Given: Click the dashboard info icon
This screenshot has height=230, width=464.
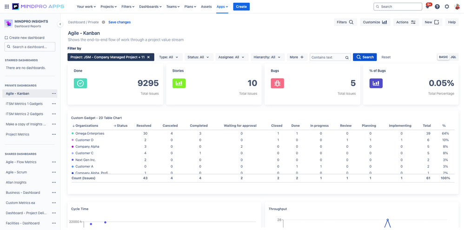Looking at the screenshot, I should pyautogui.click(x=103, y=22).
